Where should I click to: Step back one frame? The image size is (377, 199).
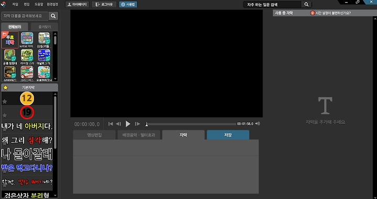(118, 124)
